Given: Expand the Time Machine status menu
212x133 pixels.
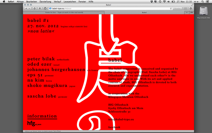Looking at the screenshot, I should point(160,2).
